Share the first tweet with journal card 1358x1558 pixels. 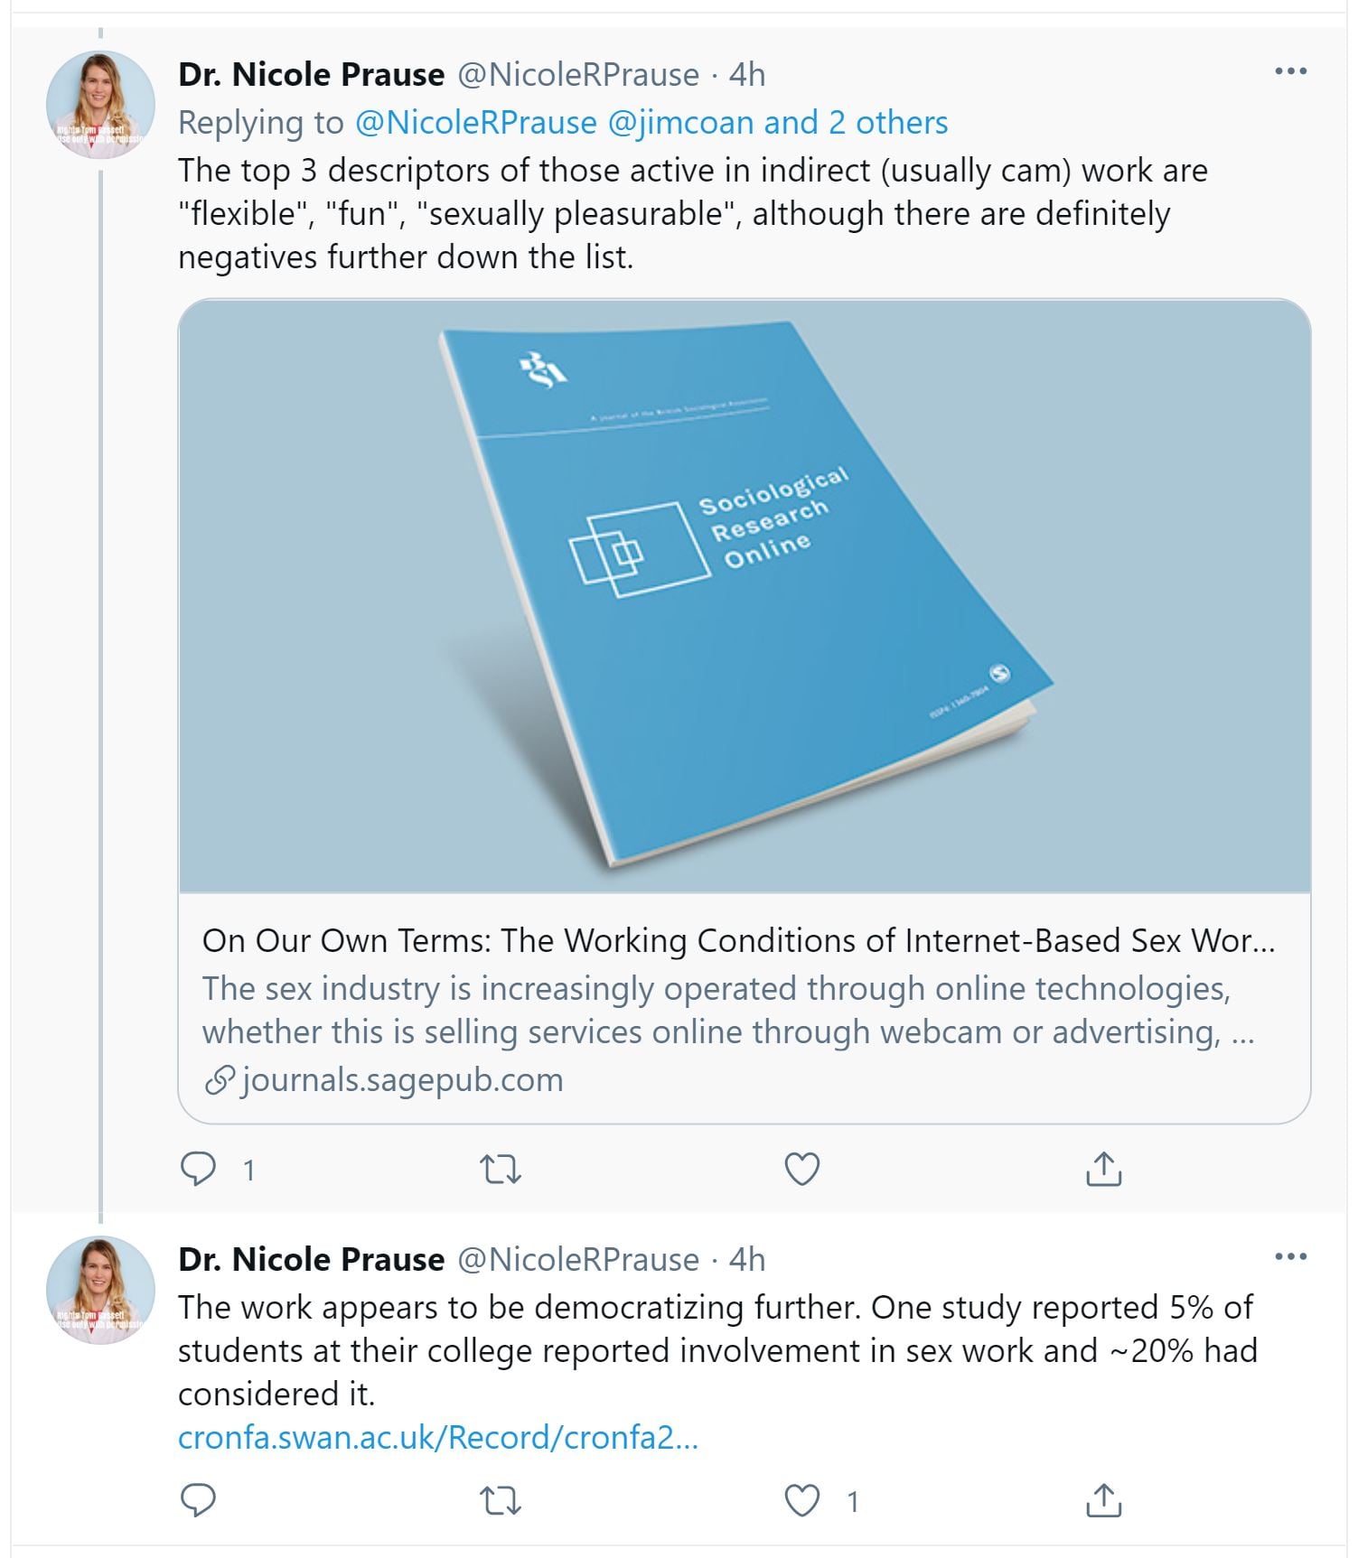1103,1169
